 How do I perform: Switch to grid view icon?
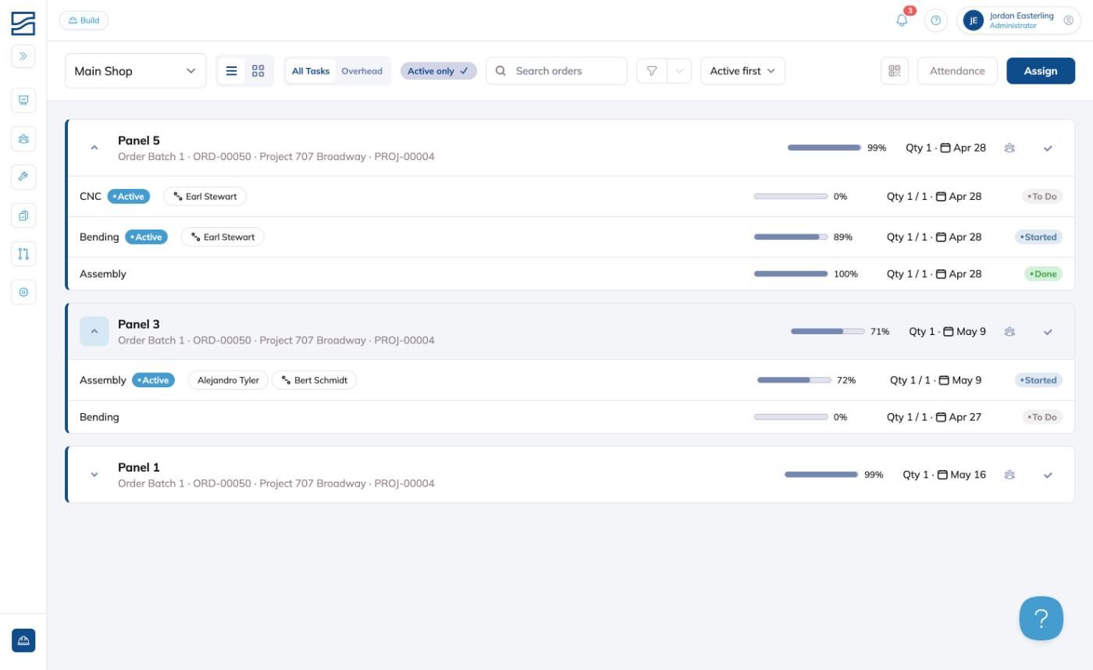coord(258,71)
